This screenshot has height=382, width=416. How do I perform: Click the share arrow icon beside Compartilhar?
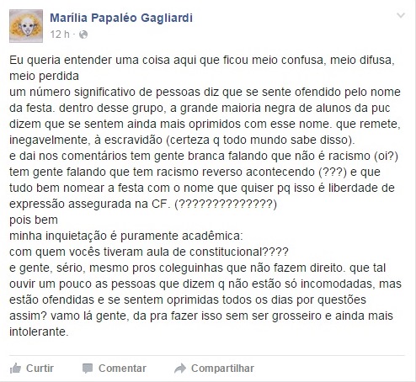point(180,369)
